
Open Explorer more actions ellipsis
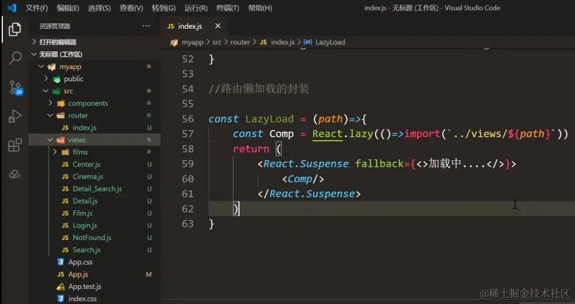[x=146, y=26]
